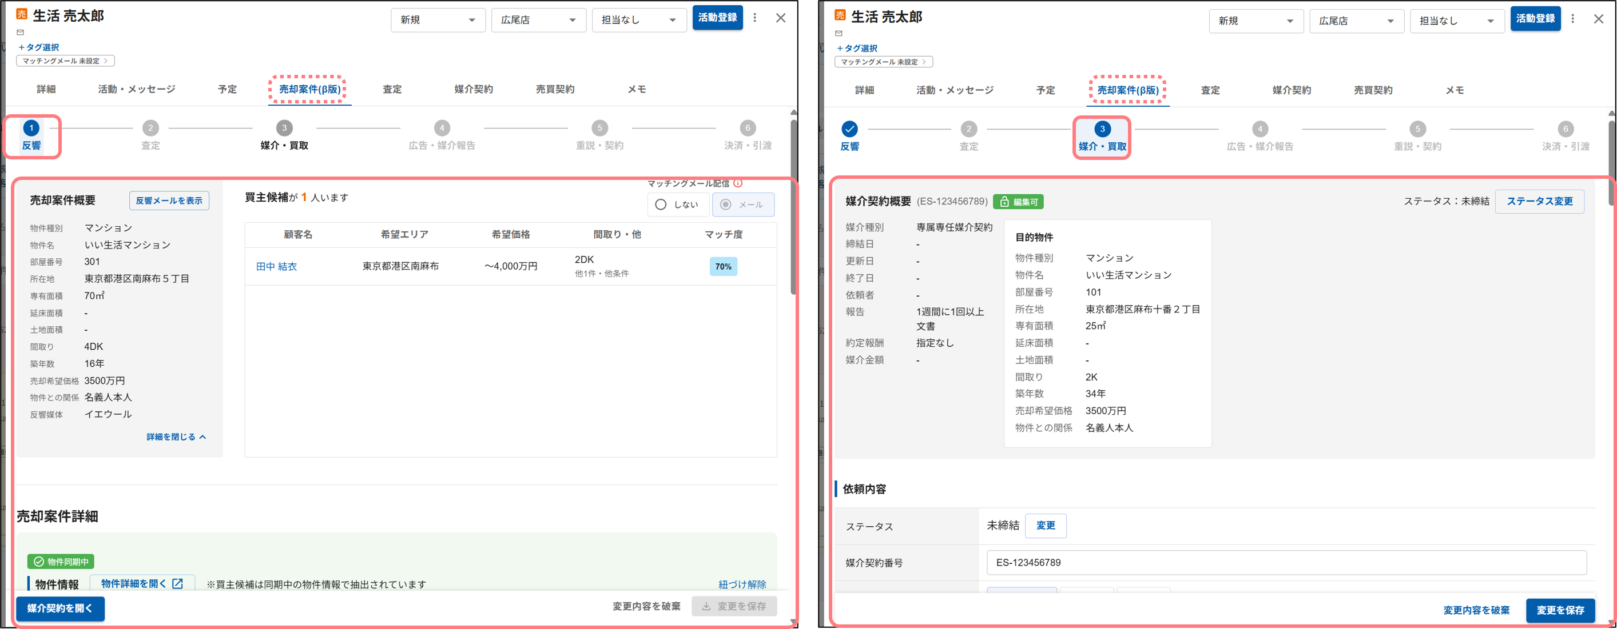Select the しない radio for matching mail
The width and height of the screenshot is (1617, 629).
(x=678, y=205)
